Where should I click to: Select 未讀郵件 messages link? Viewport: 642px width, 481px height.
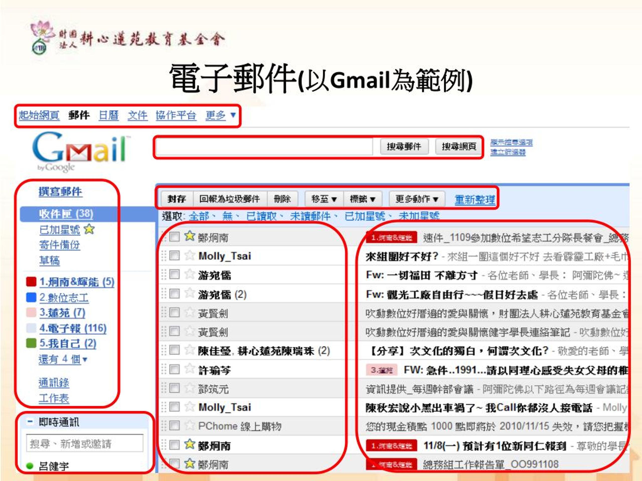310,216
